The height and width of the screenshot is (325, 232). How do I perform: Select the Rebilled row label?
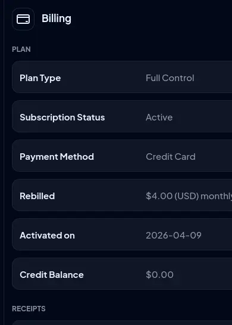pos(37,196)
